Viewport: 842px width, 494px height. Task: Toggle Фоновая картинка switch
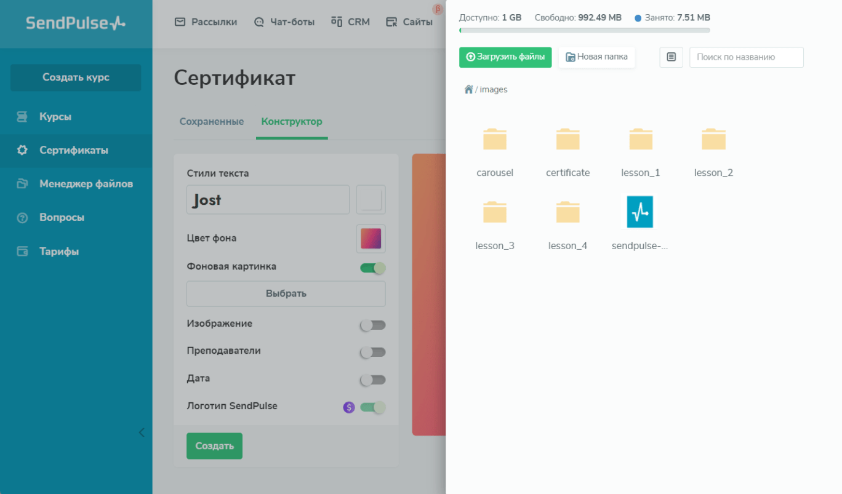pyautogui.click(x=373, y=268)
